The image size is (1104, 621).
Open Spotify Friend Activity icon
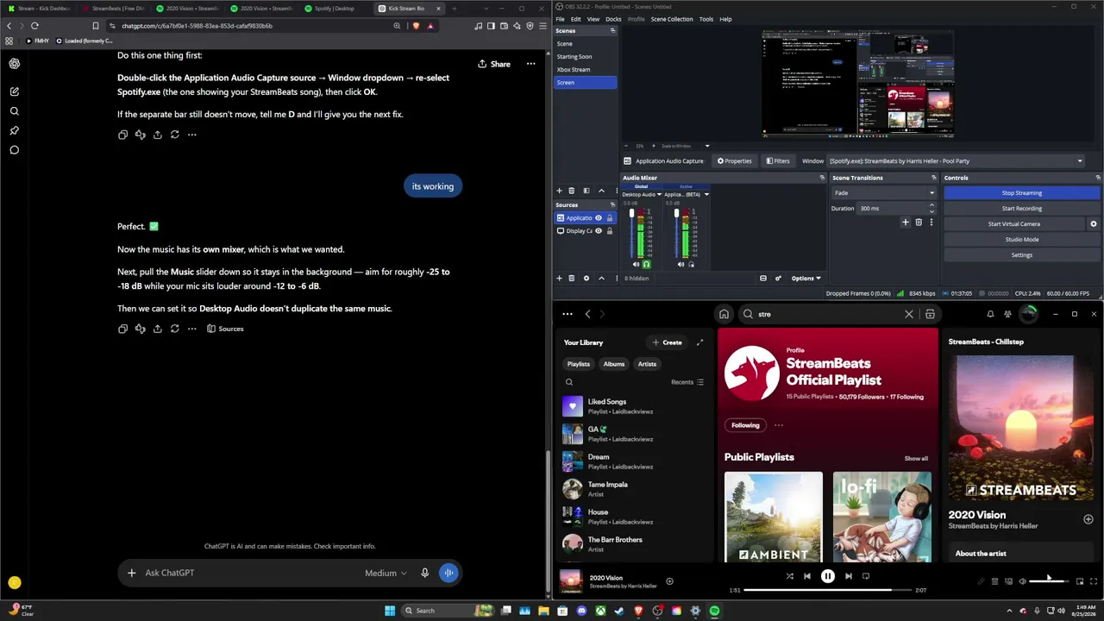1007,314
